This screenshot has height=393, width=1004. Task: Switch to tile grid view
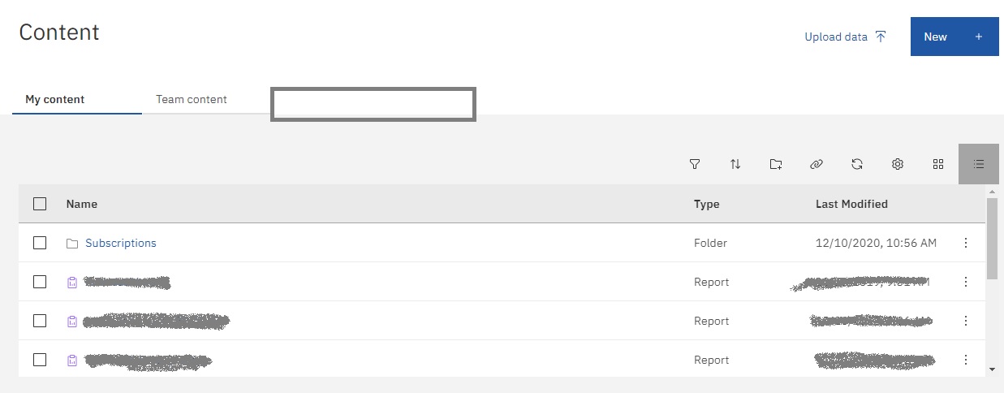[x=938, y=164]
